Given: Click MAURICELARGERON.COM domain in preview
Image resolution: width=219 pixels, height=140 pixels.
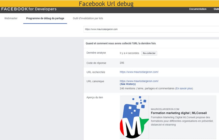Looking at the screenshot, I should (x=165, y=109).
